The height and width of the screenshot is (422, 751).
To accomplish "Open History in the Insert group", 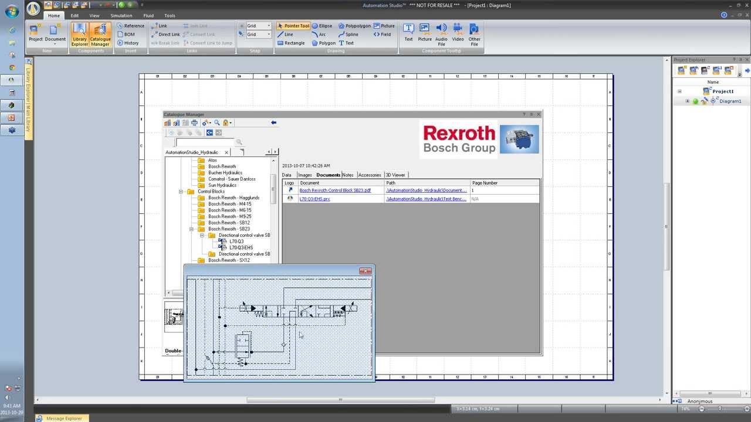I will (127, 43).
